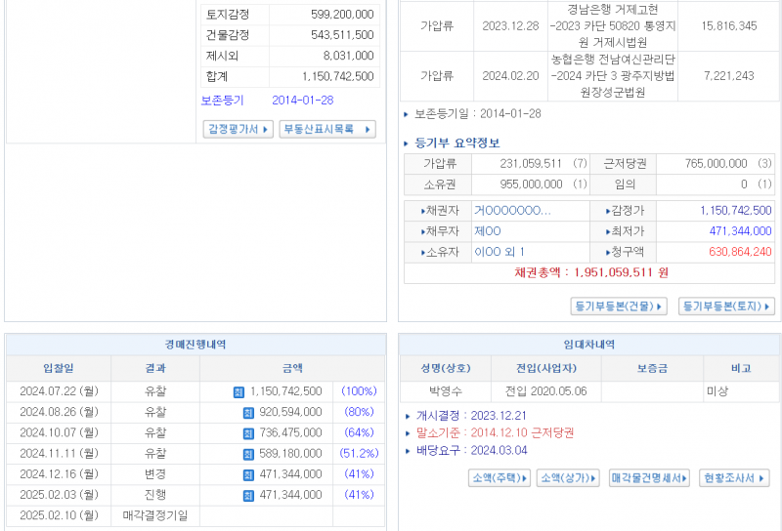This screenshot has width=782, height=531.
Task: Open the 매각물건명세서 sale specification
Action: (649, 478)
